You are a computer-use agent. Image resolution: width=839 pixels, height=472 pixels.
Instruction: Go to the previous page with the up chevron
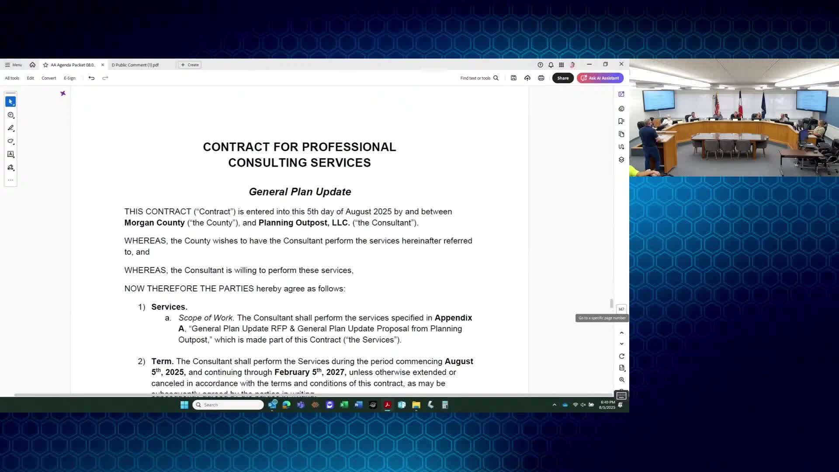click(x=621, y=333)
